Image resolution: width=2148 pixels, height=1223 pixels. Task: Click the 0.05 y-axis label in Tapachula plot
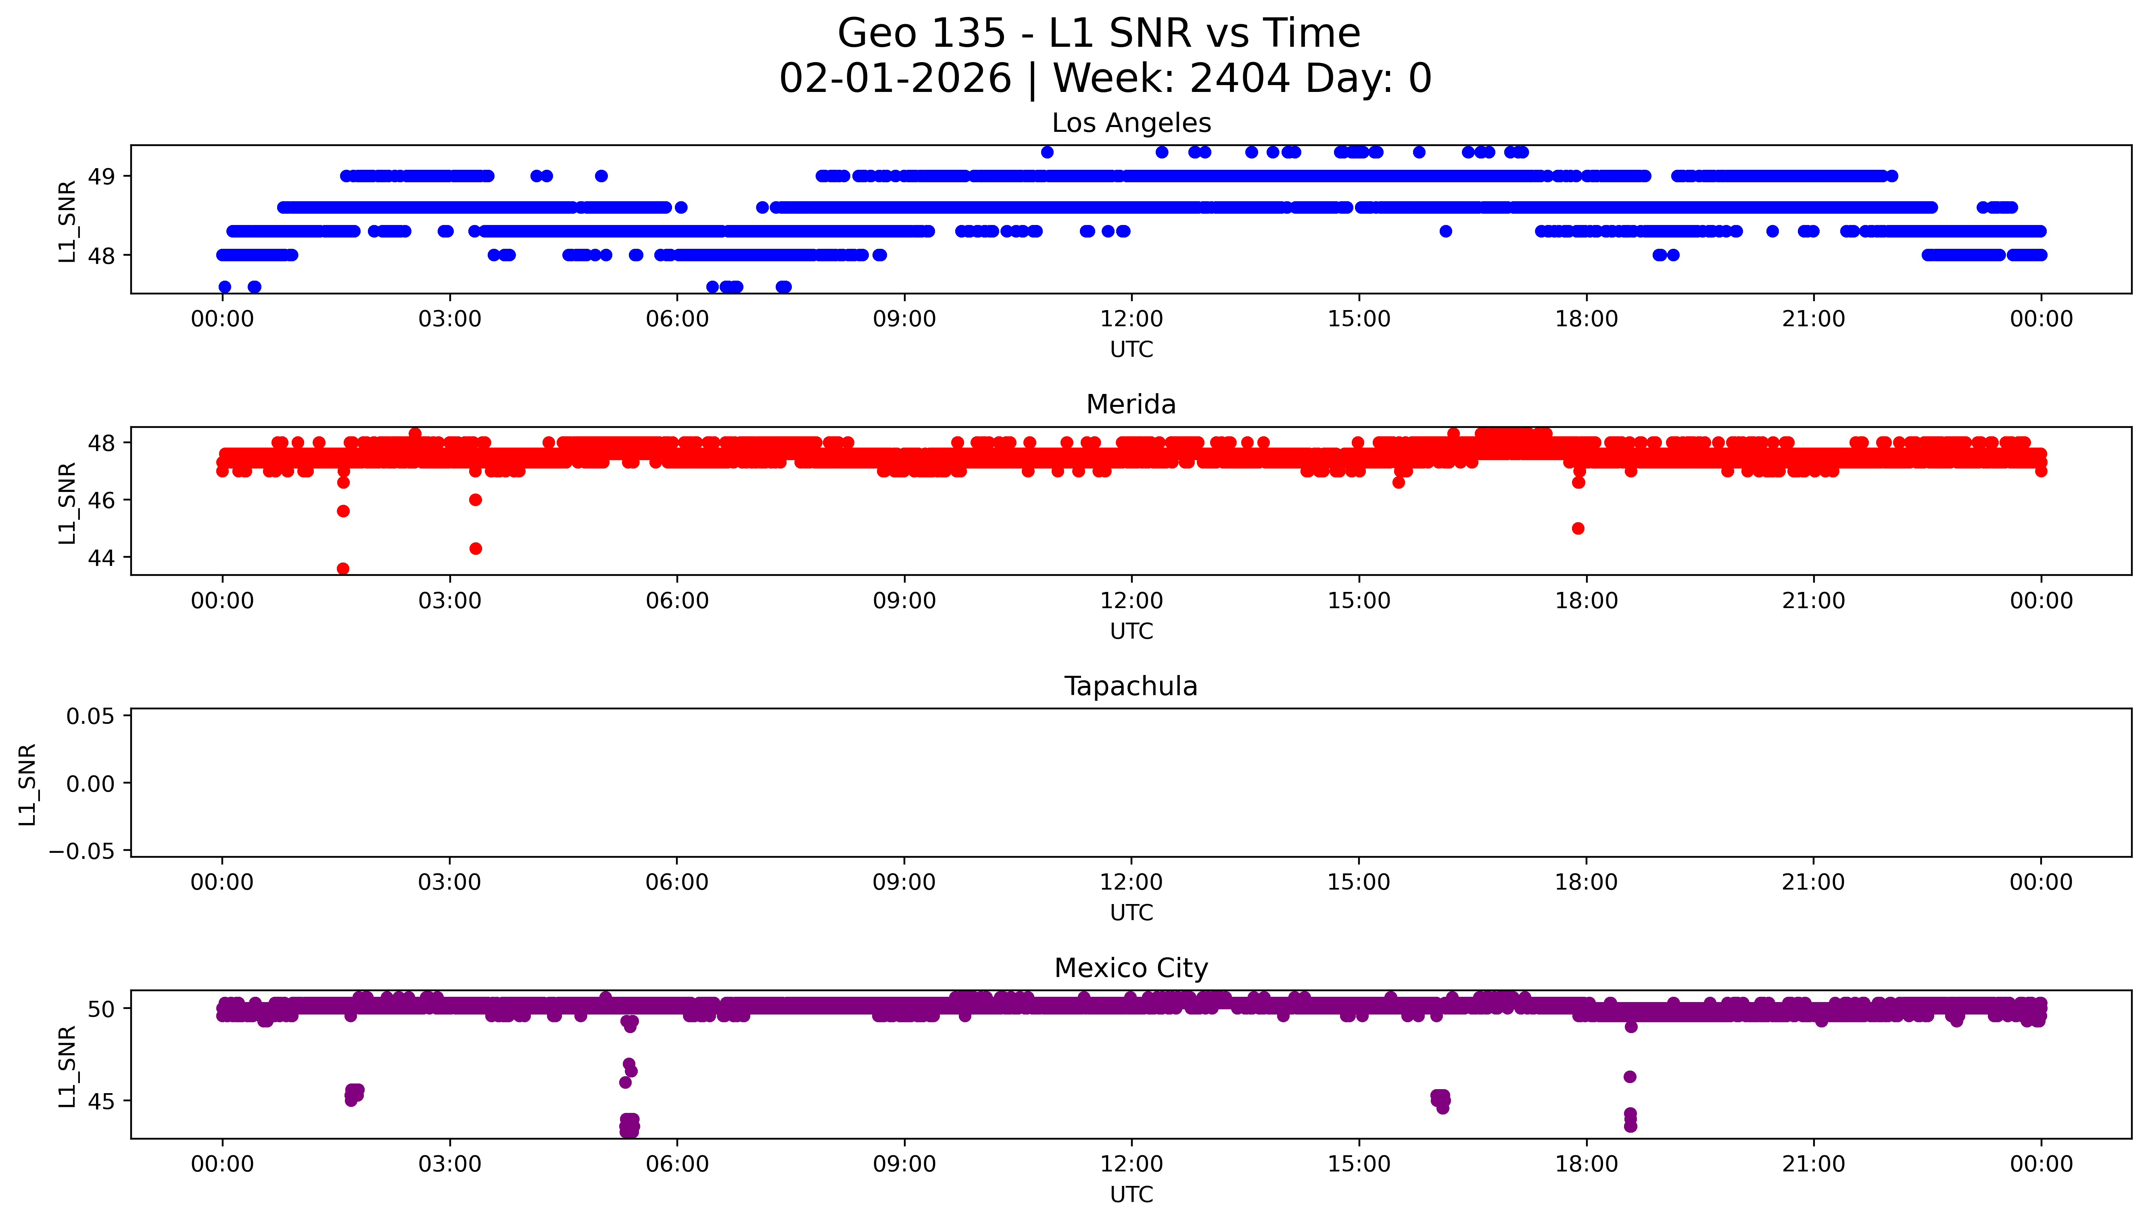coord(91,717)
